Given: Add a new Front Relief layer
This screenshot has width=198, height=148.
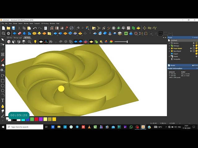Looking at the screenshot, I should coord(191,48).
